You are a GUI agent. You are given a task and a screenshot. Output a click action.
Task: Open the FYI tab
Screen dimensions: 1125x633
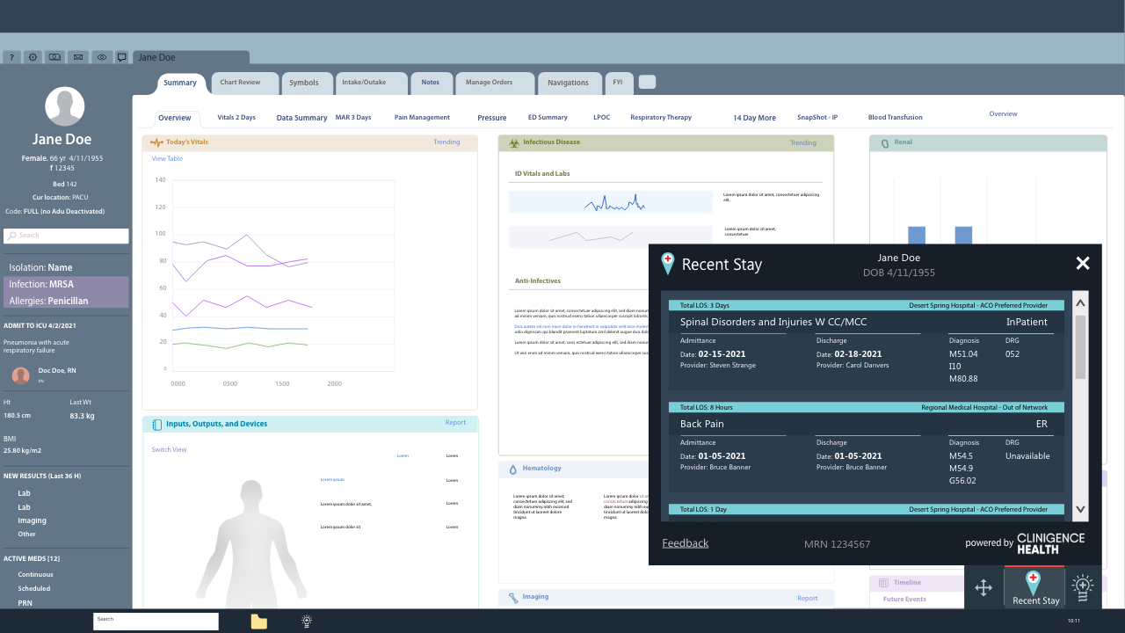pos(618,83)
